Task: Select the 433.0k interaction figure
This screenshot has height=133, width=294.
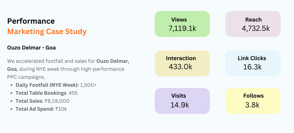Action: pos(181,67)
